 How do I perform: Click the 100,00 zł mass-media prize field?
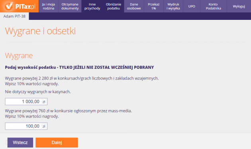[26, 126]
